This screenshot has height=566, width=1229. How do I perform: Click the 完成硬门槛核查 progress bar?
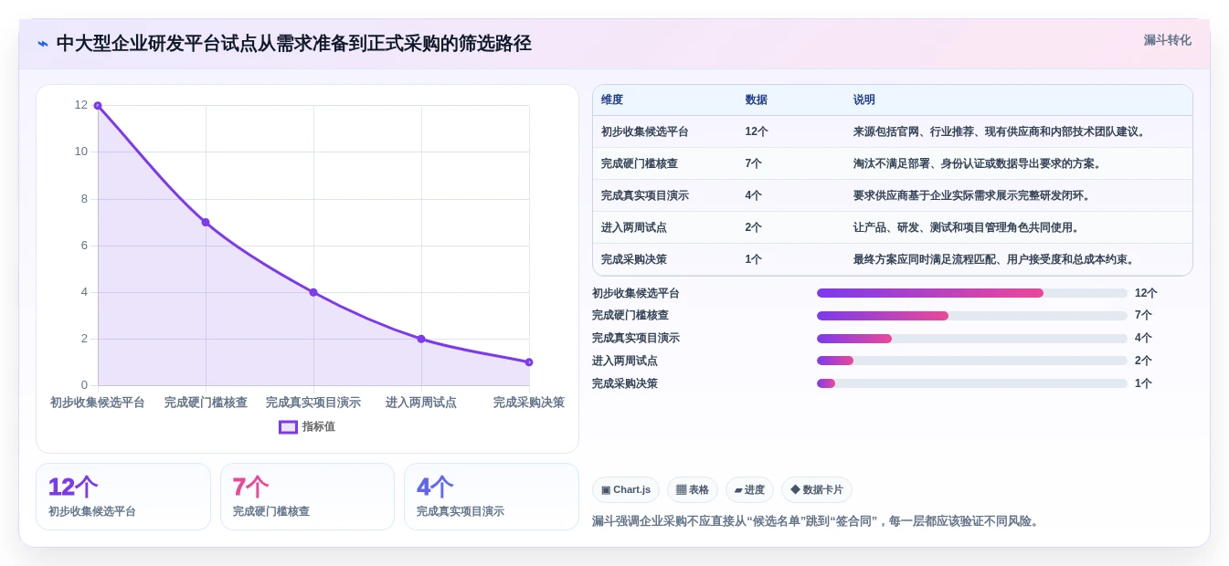click(x=972, y=316)
